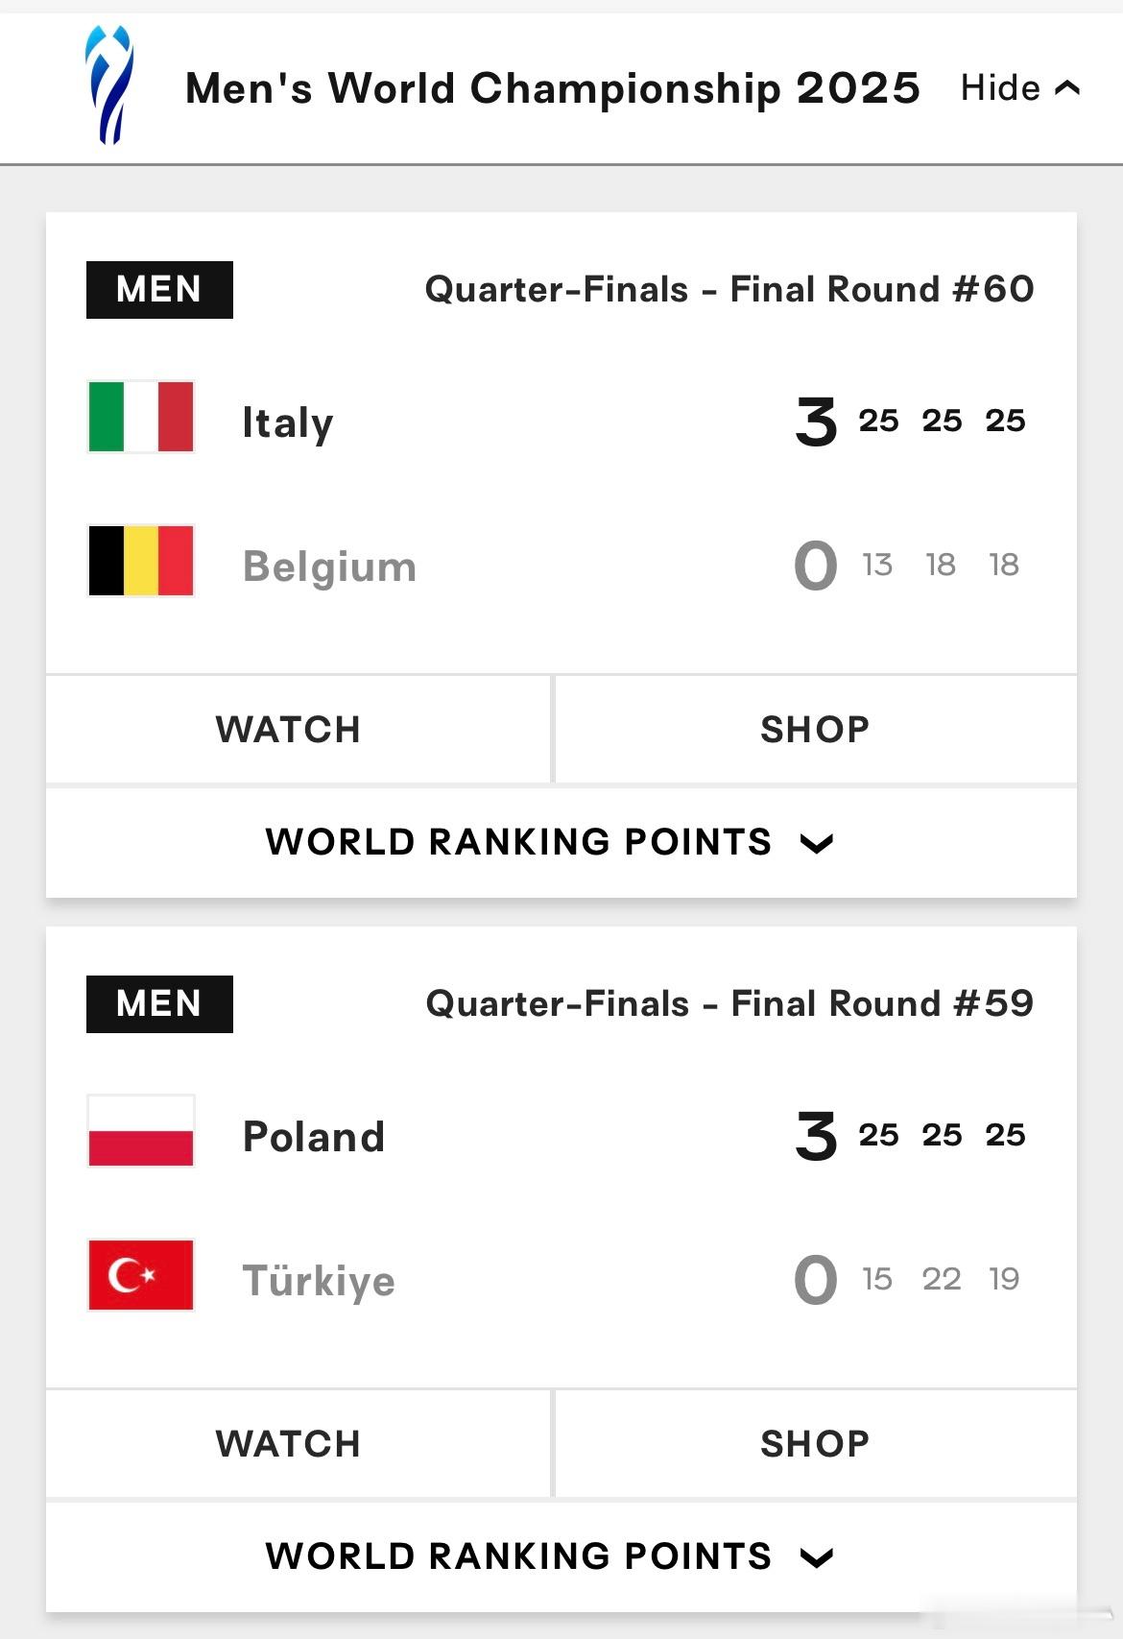Open Quarter-Finals Final Round #59 title
The image size is (1123, 1639).
point(729,1003)
